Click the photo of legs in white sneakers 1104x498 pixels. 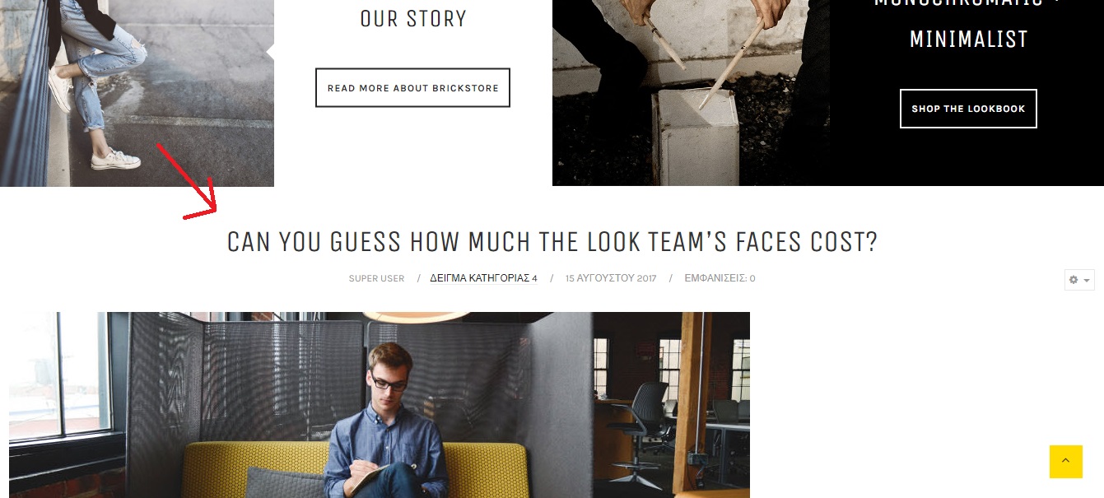[137, 93]
